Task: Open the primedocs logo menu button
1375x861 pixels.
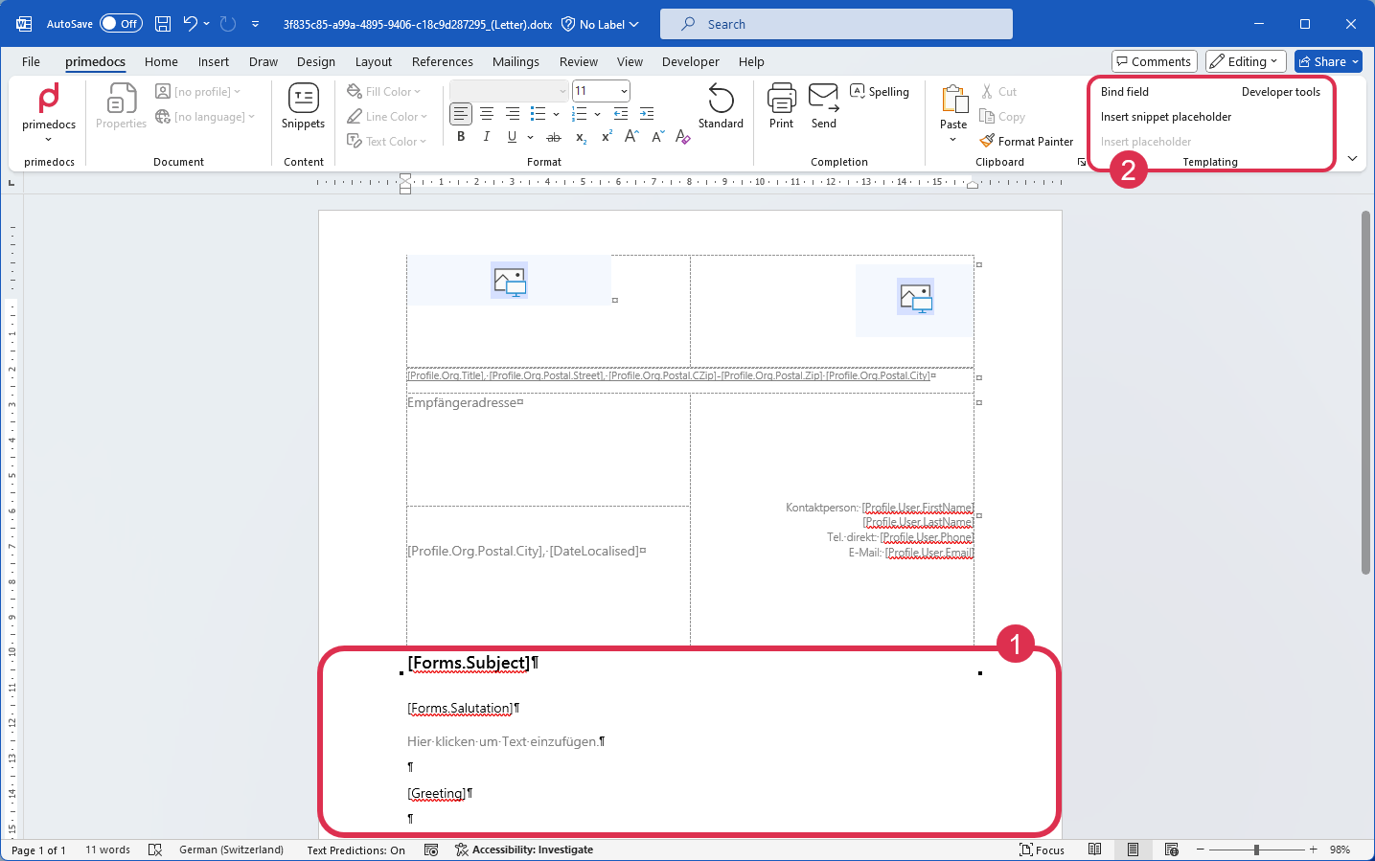Action: (x=49, y=112)
